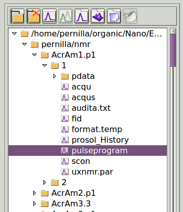Expand experiment folder 2

[44, 182]
